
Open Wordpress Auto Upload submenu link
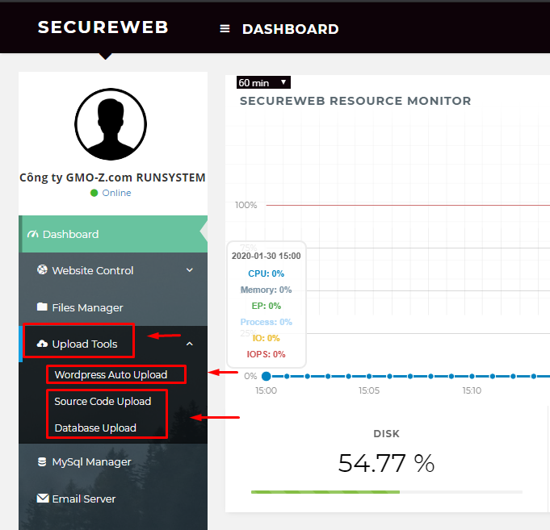coord(111,374)
